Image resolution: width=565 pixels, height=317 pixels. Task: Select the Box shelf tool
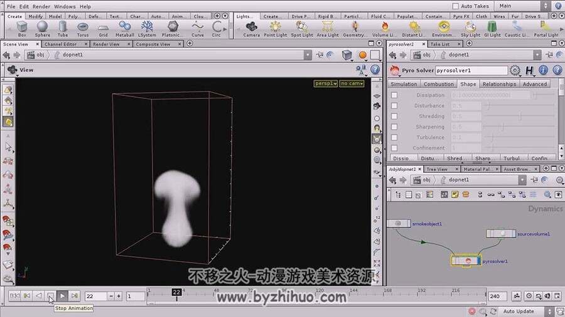pos(22,29)
